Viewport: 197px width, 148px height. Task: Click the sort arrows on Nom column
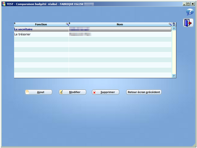click(x=70, y=24)
